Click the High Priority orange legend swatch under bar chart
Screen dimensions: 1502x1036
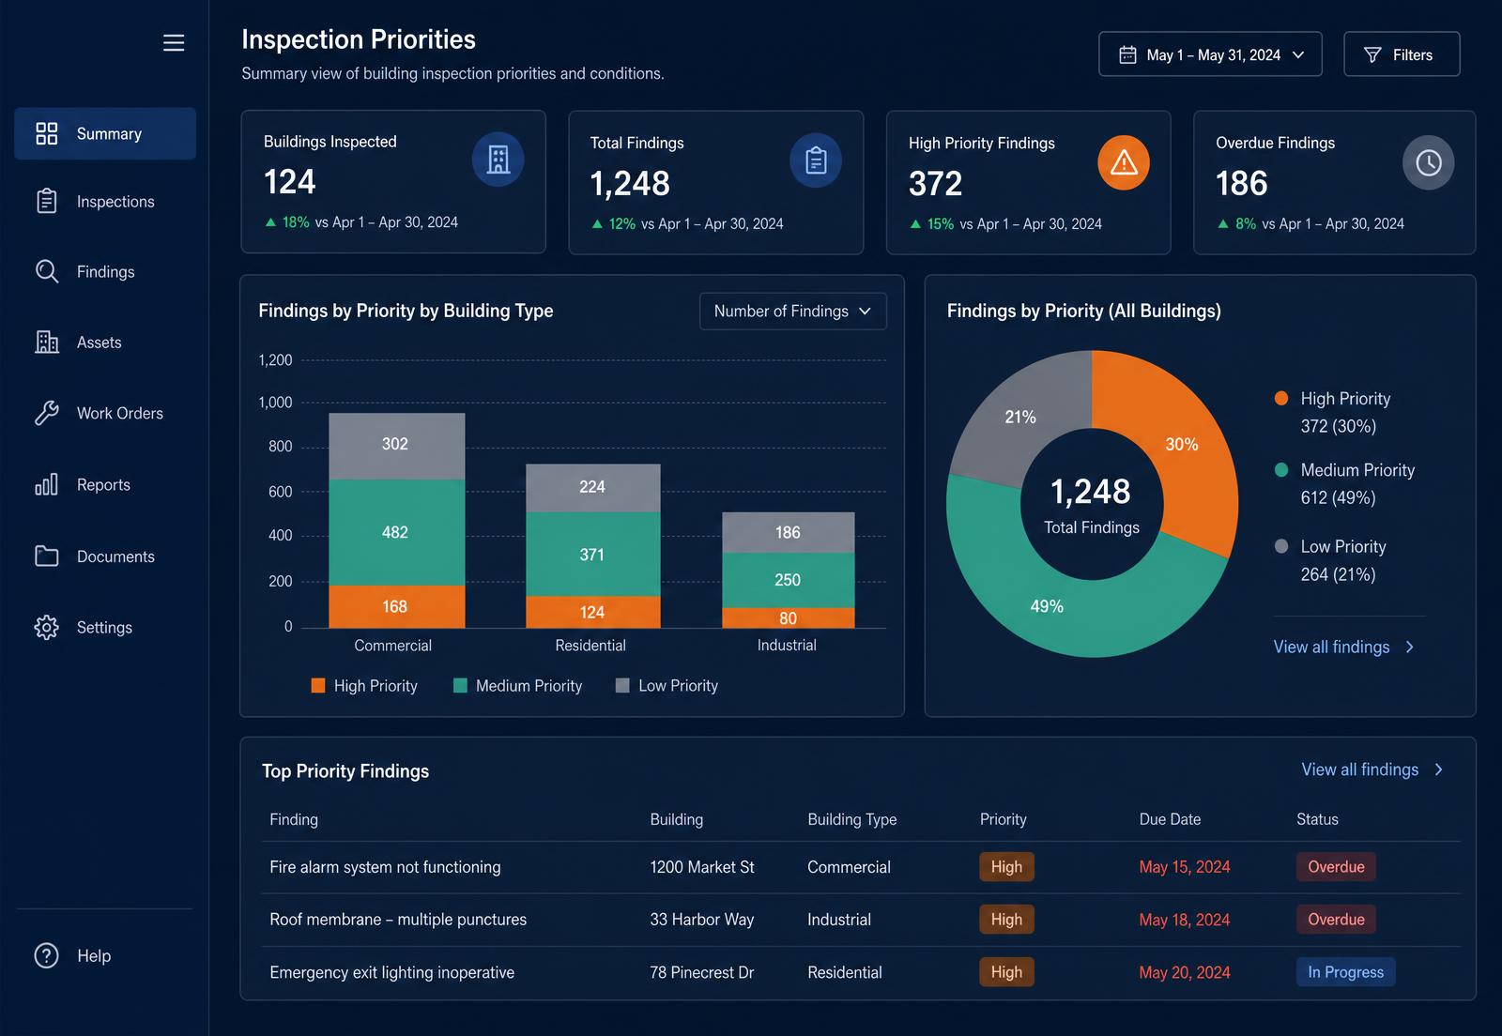point(318,686)
